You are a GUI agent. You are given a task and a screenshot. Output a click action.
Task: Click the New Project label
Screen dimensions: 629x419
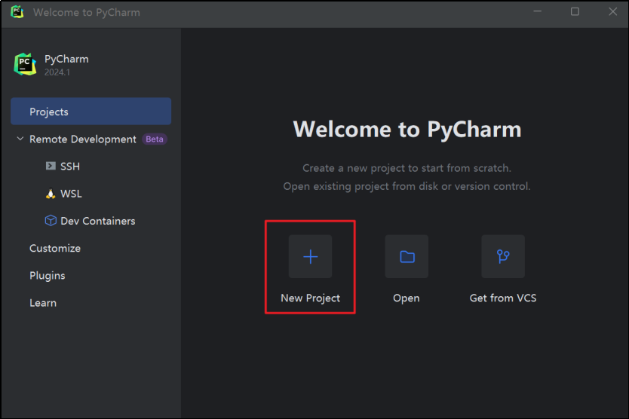[x=311, y=298]
